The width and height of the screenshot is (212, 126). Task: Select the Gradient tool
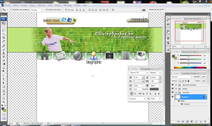pos(4,64)
